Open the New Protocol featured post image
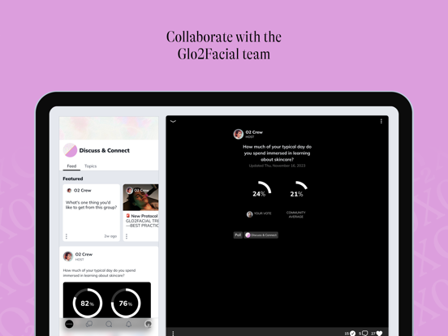Screen dimensions: 448x336 point(140,197)
